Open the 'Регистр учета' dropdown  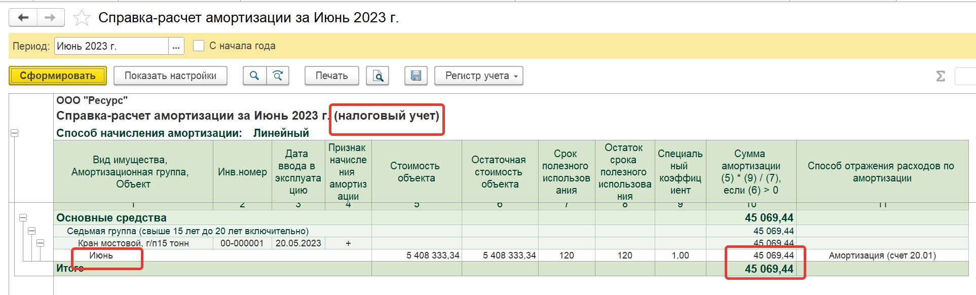(x=479, y=76)
